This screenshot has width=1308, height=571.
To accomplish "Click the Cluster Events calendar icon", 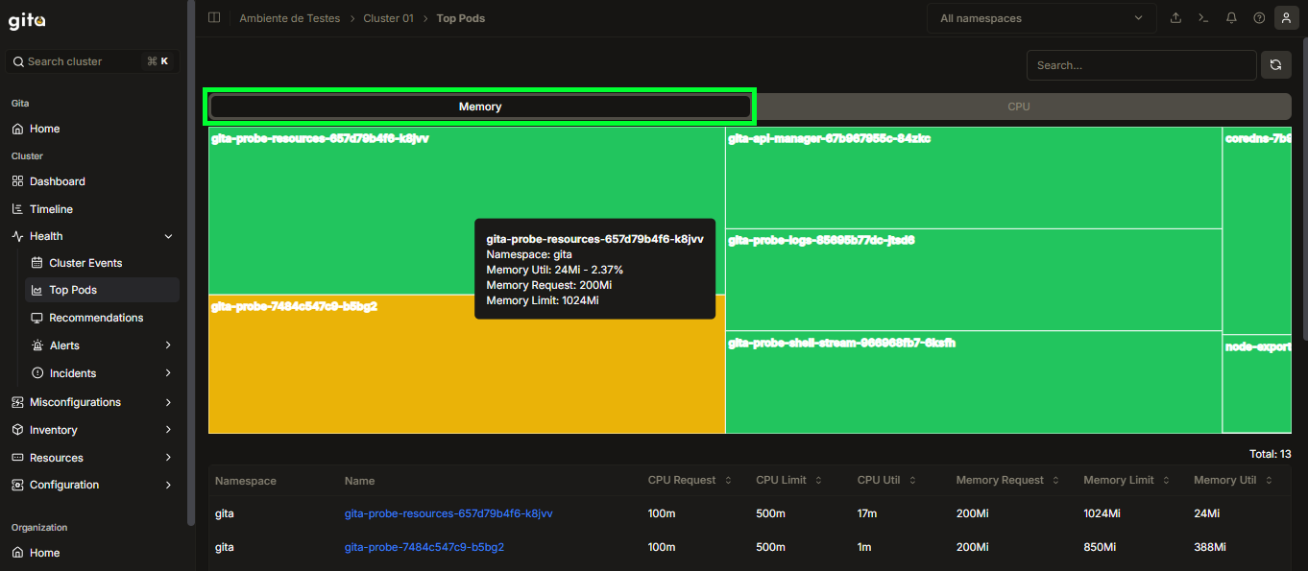I will [x=37, y=263].
